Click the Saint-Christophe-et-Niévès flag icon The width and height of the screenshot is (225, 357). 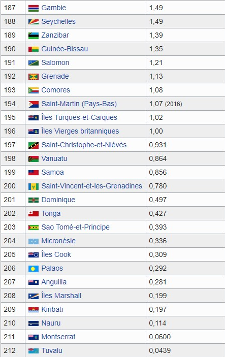pos(33,145)
